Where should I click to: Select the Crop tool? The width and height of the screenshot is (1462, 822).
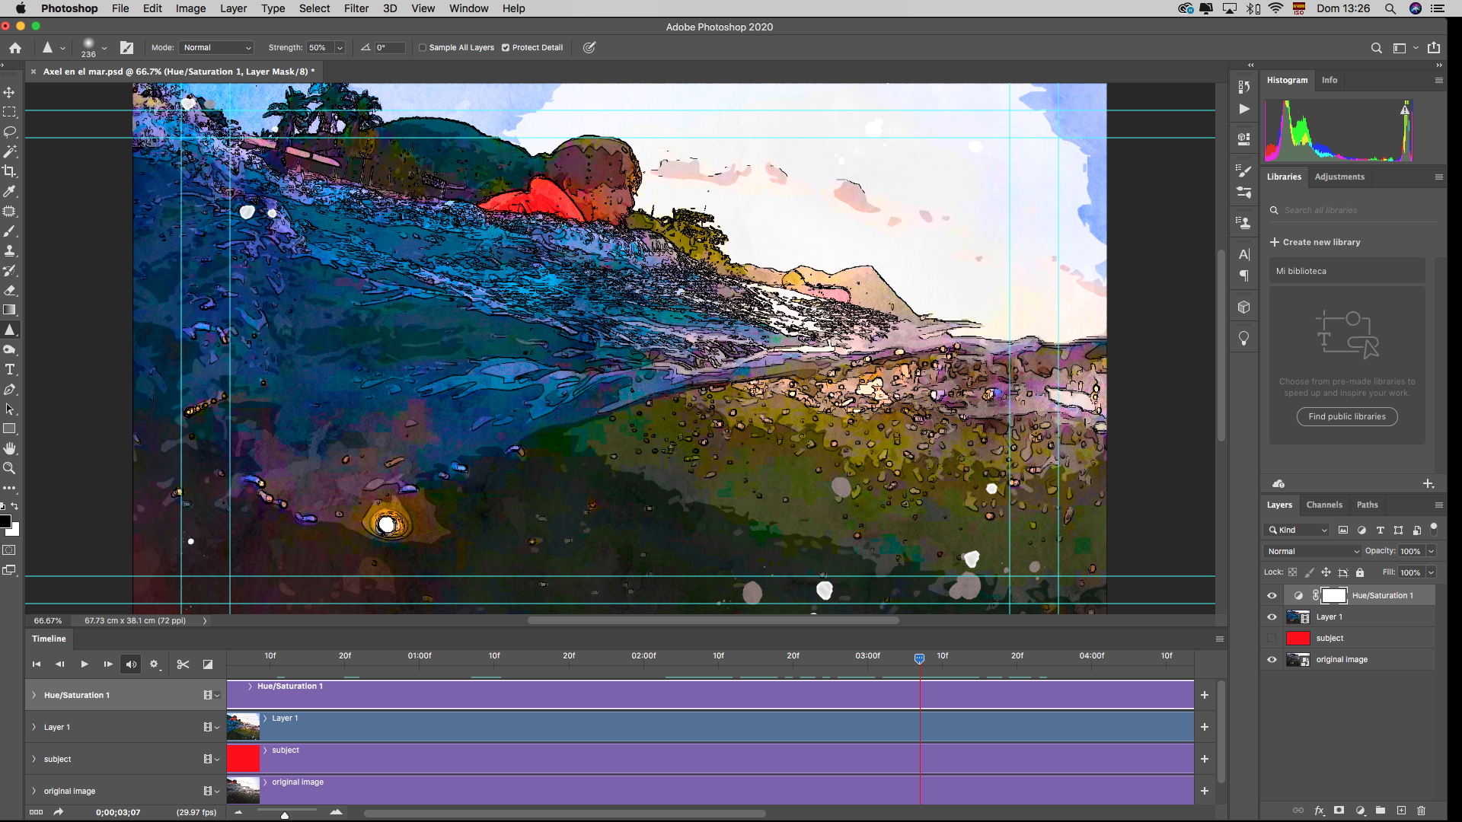[x=10, y=171]
